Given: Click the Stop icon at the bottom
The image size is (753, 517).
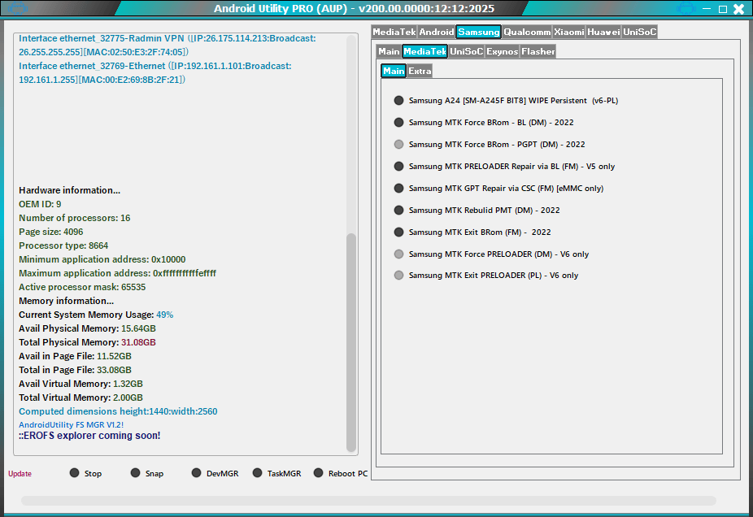Looking at the screenshot, I should 75,473.
